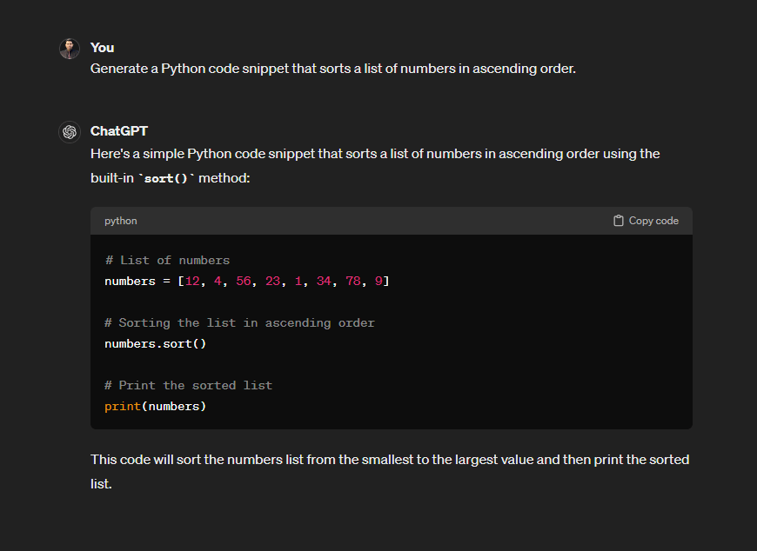Click the number 12 in the list
This screenshot has height=551, width=757.
192,281
